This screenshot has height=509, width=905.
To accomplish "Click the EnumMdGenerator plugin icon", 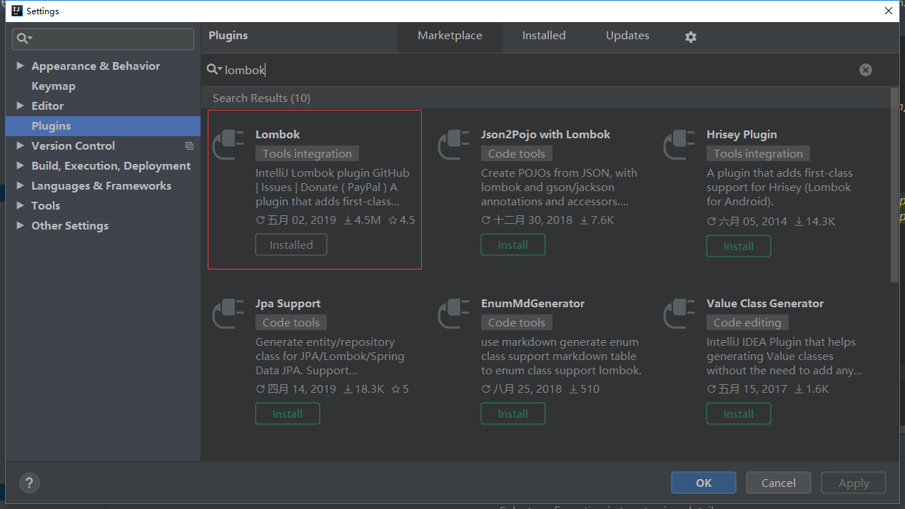I will pos(454,314).
